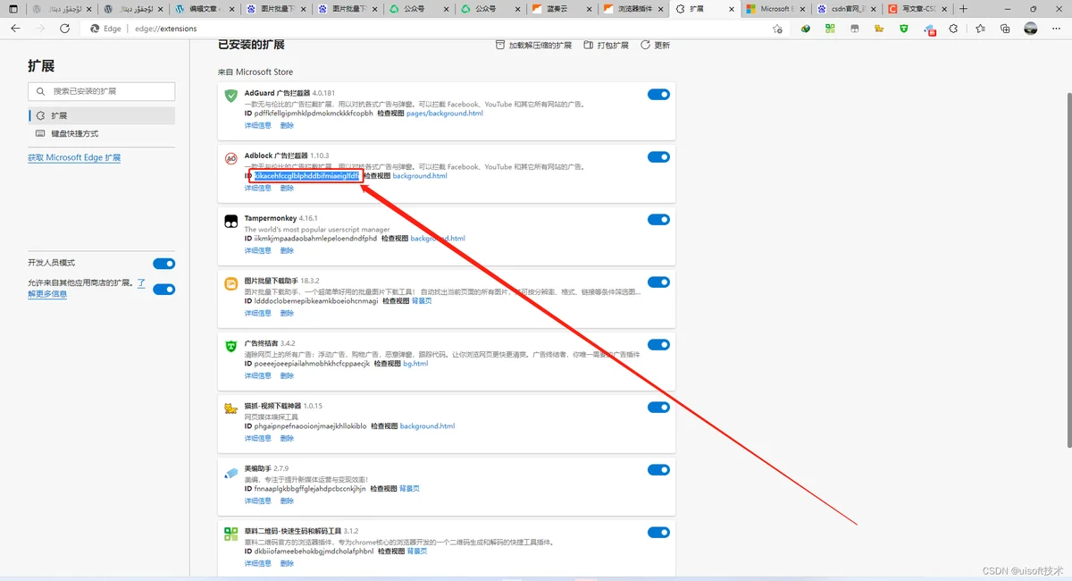
Task: Add this page to favorites star icon
Action: 777,29
